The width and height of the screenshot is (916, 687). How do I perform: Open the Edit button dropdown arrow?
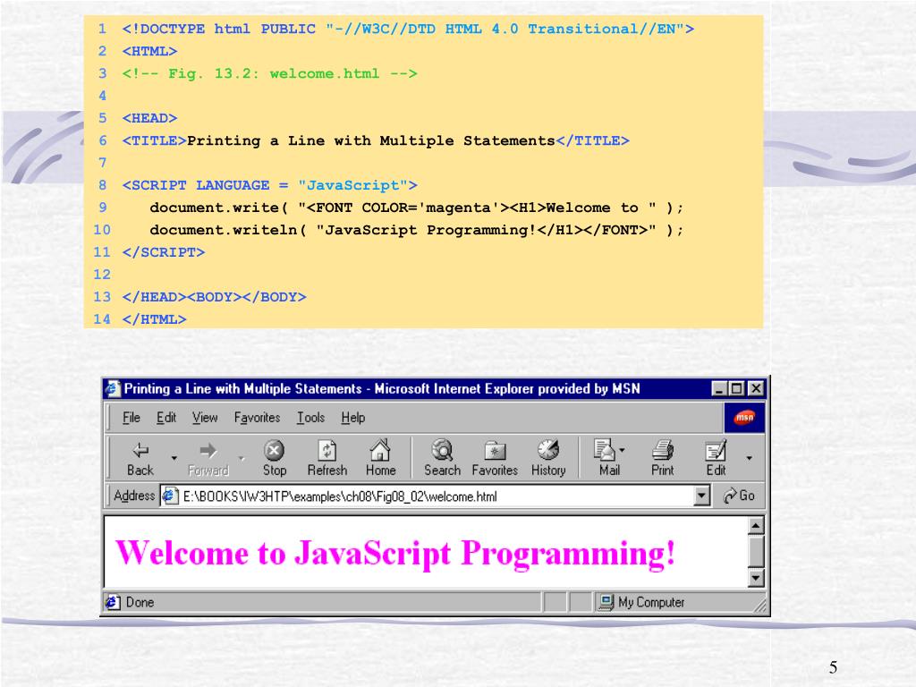pyautogui.click(x=749, y=458)
